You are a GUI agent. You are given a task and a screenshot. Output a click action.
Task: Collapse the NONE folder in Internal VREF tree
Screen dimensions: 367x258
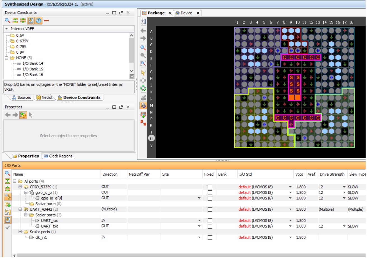6,58
